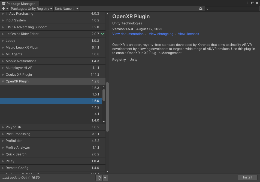This screenshot has height=182, width=260.
Task: Expand Input System versions
Action: click(x=3, y=20)
